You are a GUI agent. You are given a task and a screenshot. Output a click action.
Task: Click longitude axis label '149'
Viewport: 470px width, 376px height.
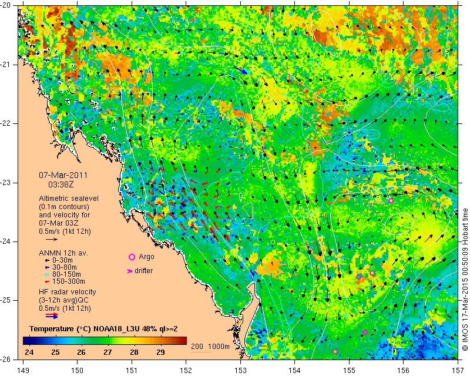[23, 371]
